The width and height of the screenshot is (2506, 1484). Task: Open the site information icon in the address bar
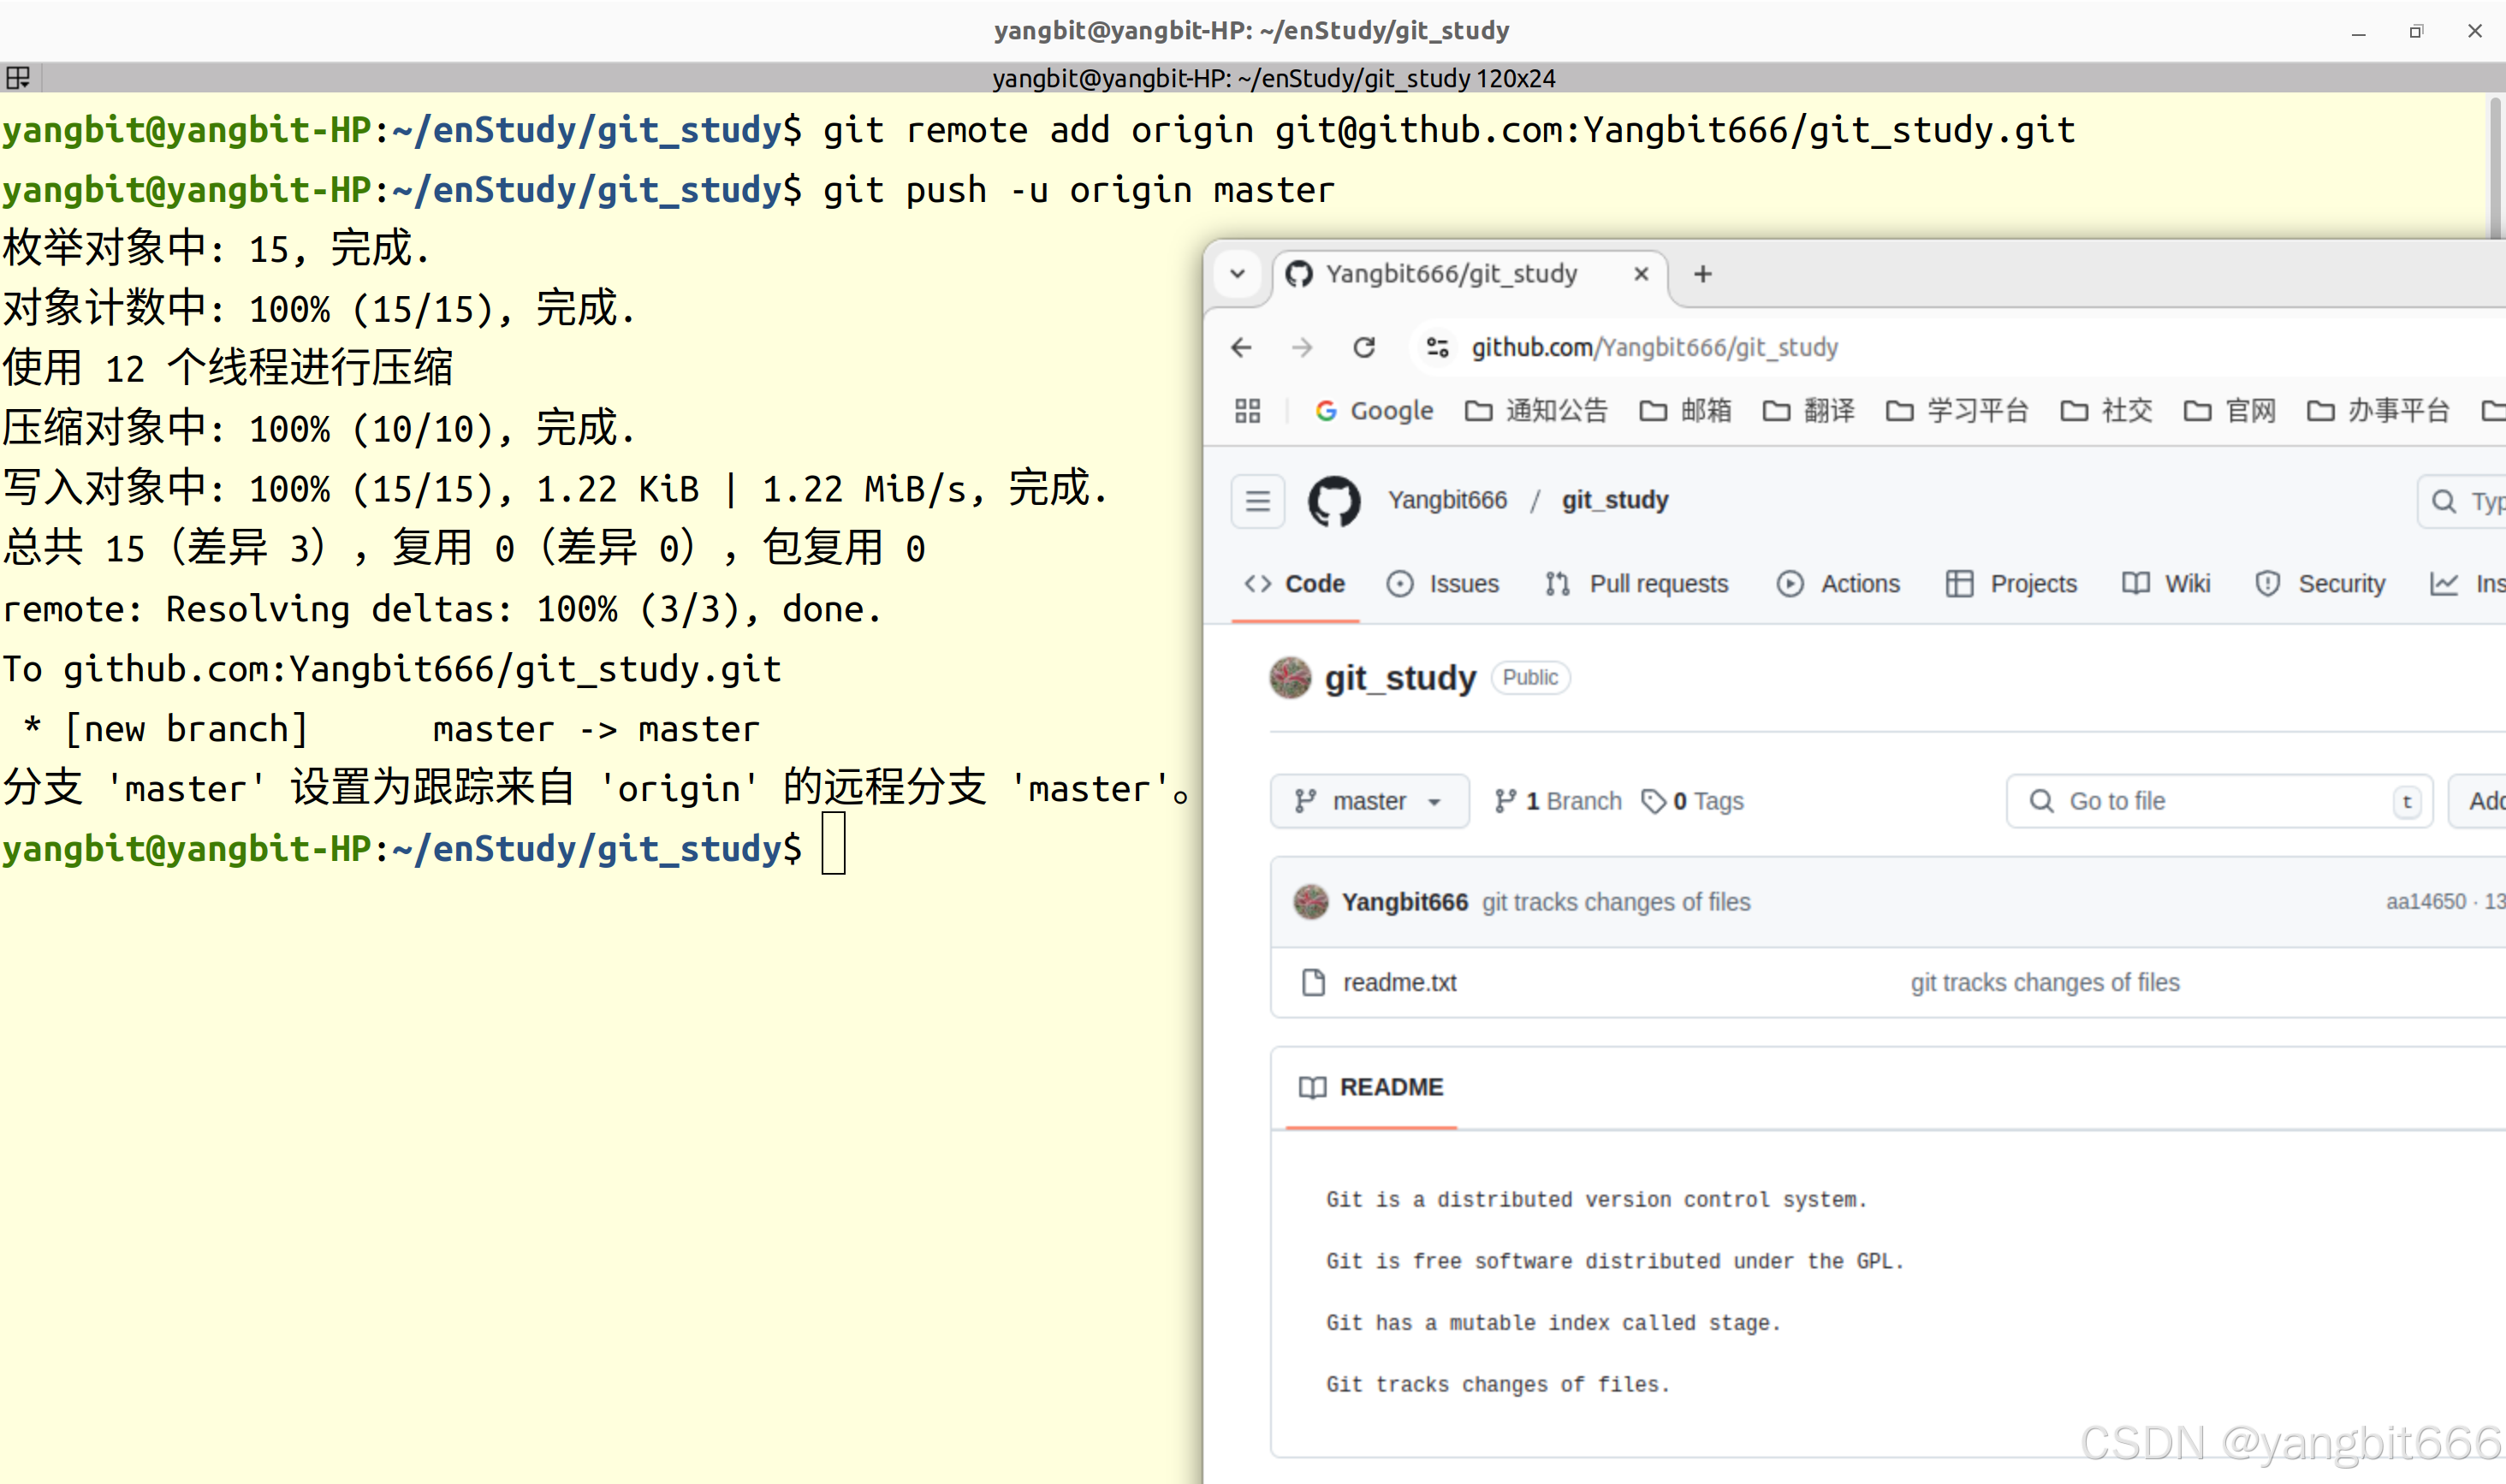coord(1438,347)
